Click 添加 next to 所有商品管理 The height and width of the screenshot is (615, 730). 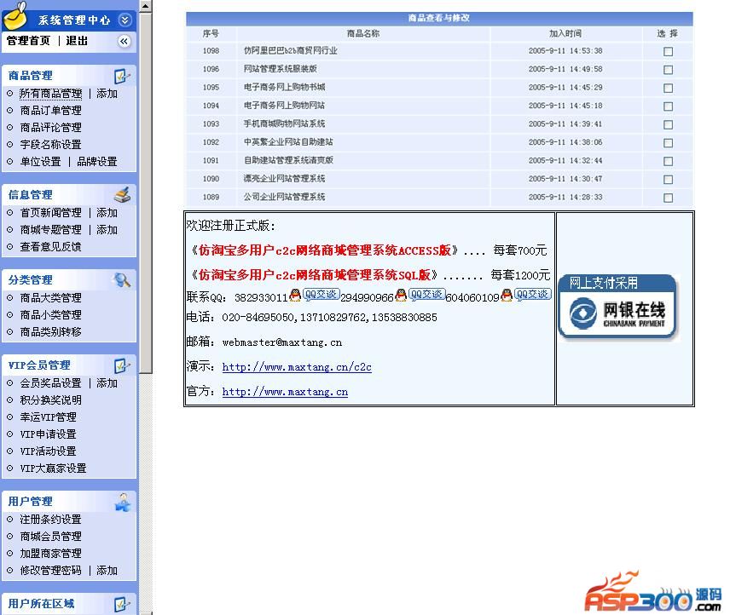pyautogui.click(x=107, y=94)
